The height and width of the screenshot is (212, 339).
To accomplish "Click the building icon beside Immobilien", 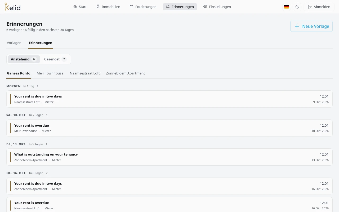I will tap(98, 7).
